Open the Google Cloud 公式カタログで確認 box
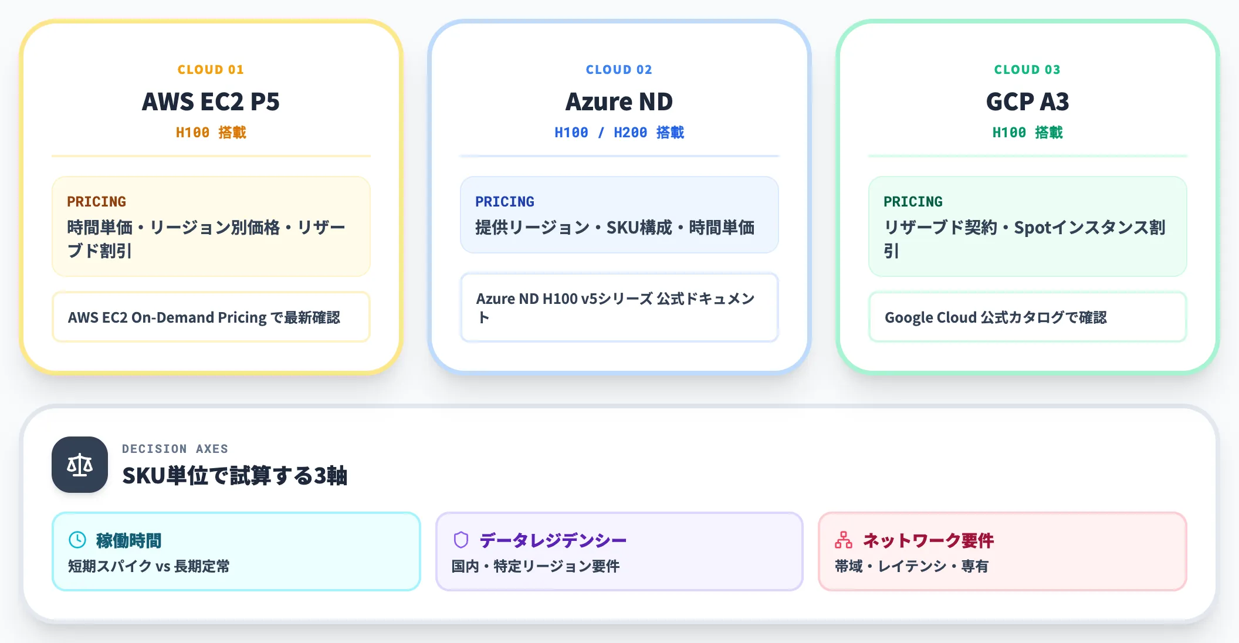 point(1028,317)
